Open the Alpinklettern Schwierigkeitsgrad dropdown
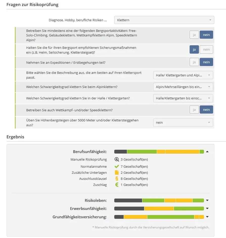226x238 pixels. [x=183, y=87]
